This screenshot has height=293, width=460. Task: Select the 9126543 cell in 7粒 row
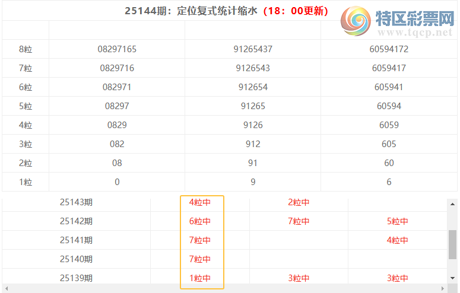[253, 68]
